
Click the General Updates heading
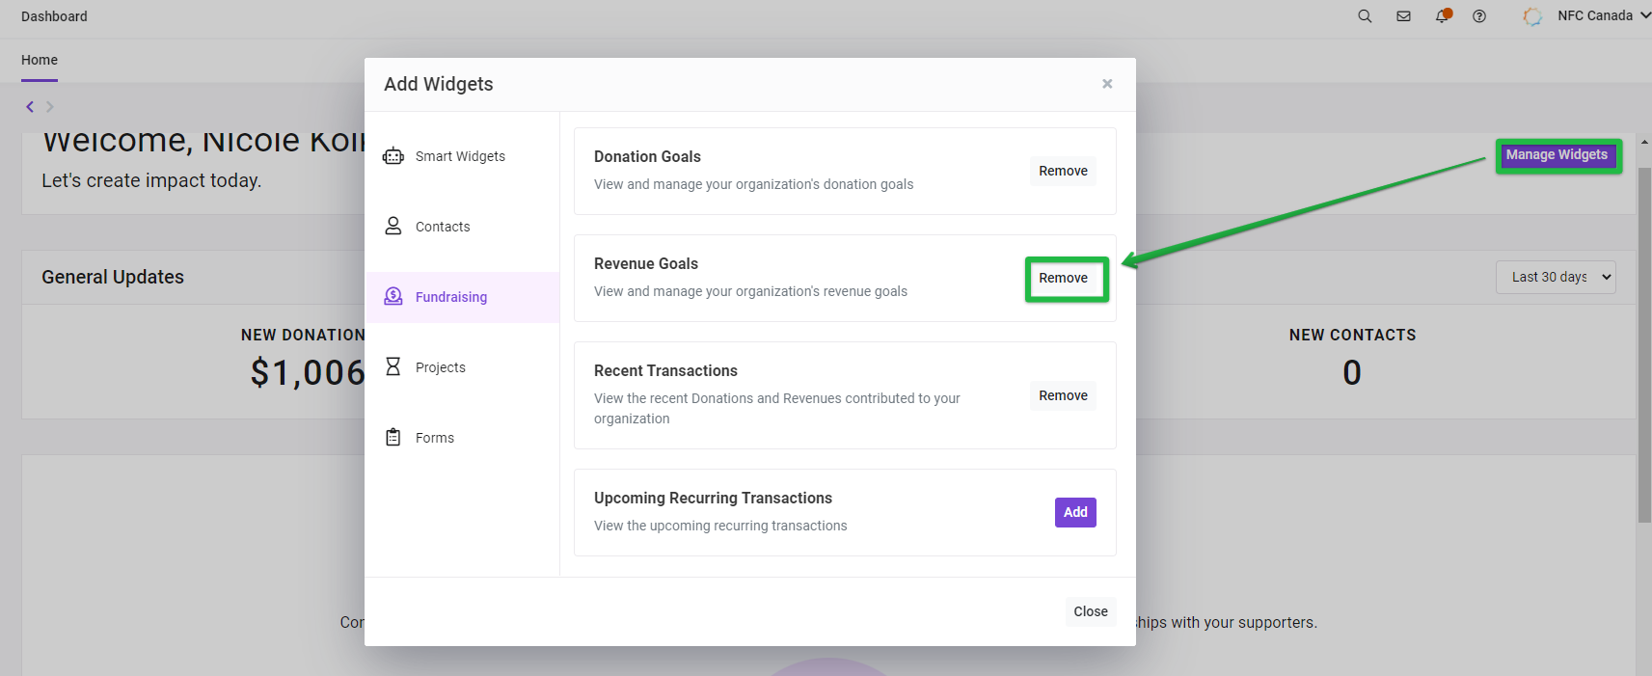tap(113, 277)
